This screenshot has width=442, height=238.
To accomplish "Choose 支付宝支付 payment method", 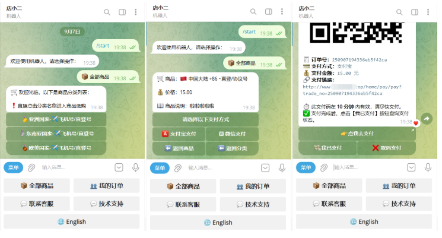I will [179, 134].
